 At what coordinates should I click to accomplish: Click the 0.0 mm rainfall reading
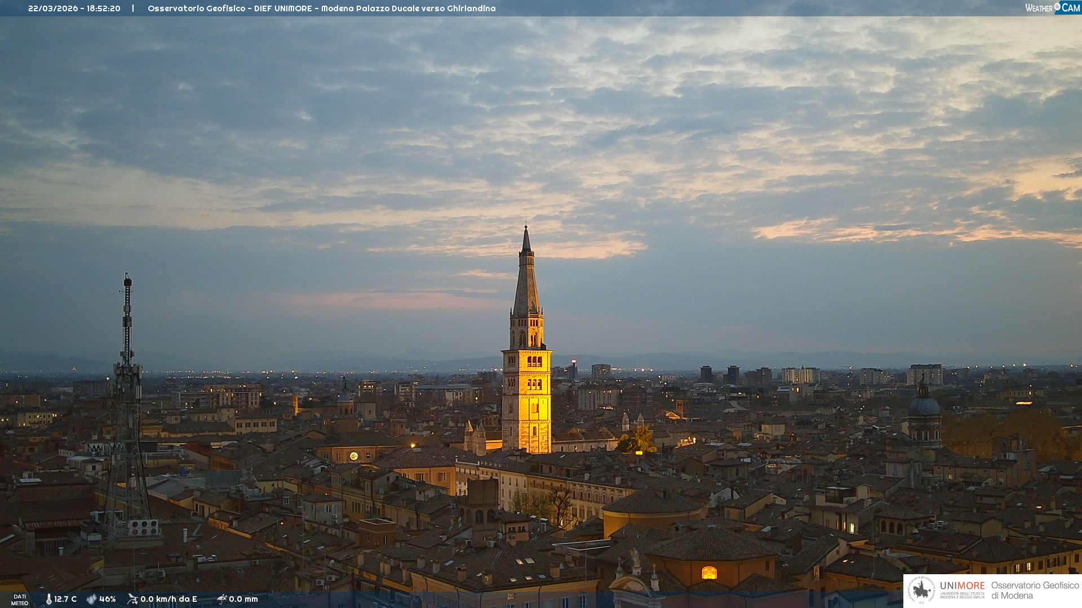pos(243,600)
